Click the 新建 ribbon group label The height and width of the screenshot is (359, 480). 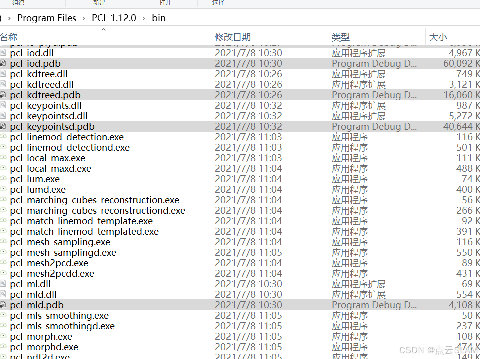point(99,3)
